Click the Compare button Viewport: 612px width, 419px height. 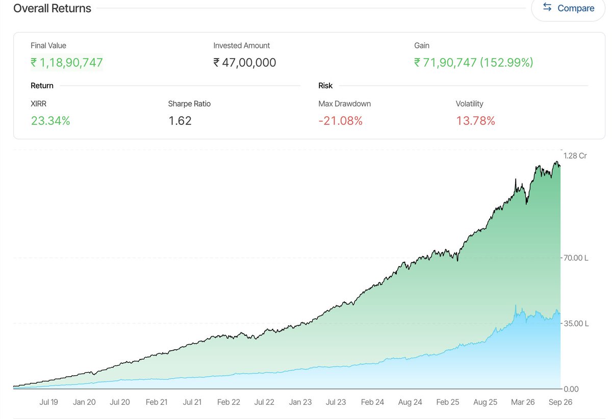point(569,8)
